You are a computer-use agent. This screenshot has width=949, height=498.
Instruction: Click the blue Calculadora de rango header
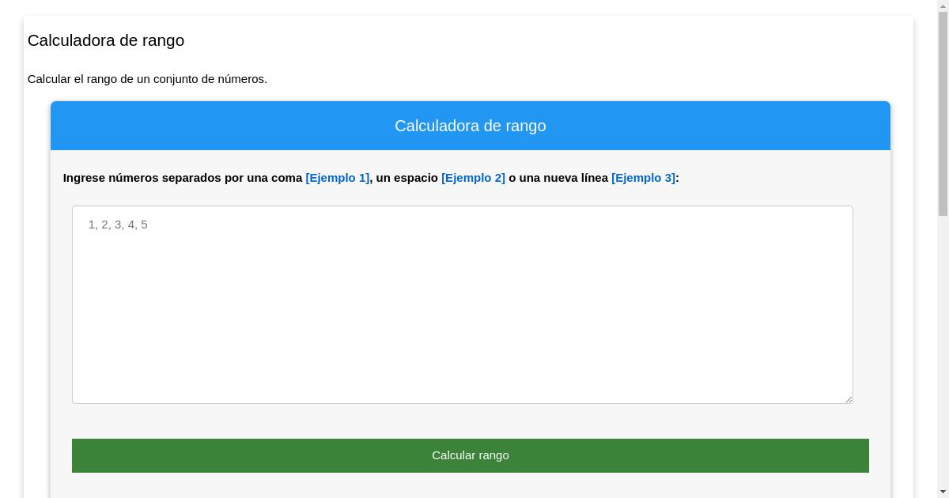470,126
